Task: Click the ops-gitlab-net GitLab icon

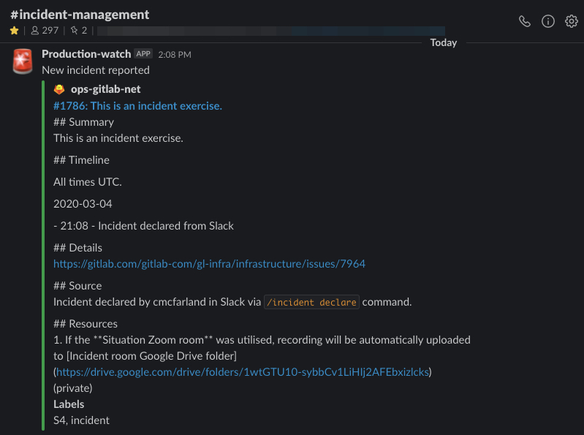Action: (x=59, y=89)
